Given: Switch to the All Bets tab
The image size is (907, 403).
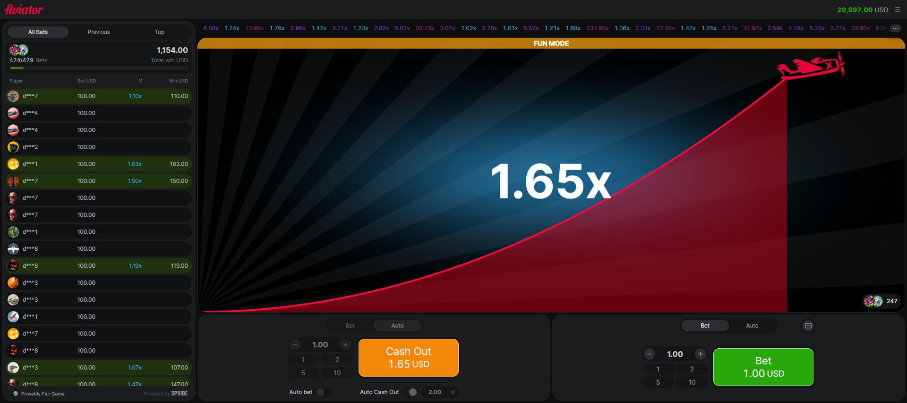Looking at the screenshot, I should pos(38,32).
